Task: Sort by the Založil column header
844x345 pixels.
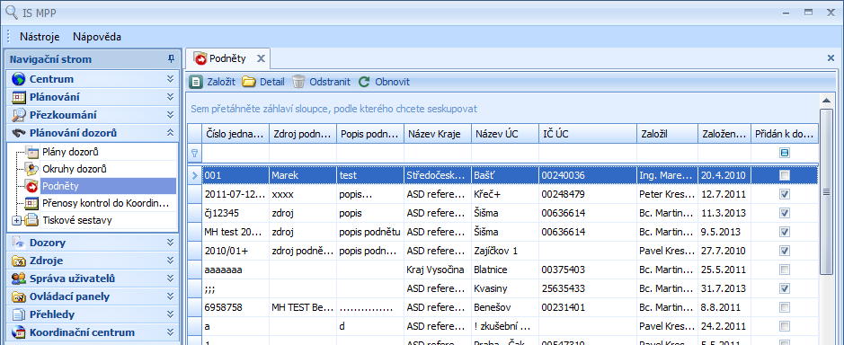Action: coord(667,134)
